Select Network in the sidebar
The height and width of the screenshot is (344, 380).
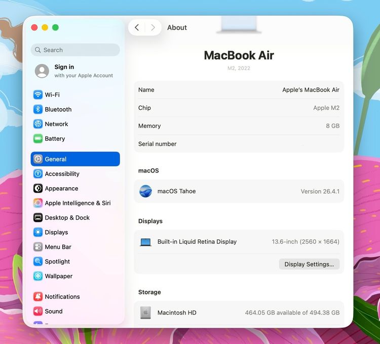pos(75,124)
